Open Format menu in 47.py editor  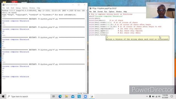pos(100,12)
